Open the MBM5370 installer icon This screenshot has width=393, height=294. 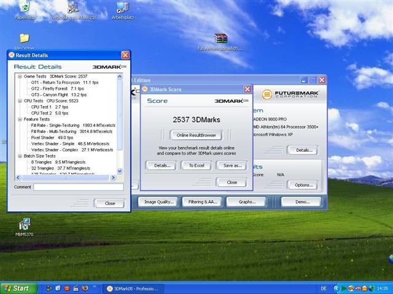[x=25, y=227]
